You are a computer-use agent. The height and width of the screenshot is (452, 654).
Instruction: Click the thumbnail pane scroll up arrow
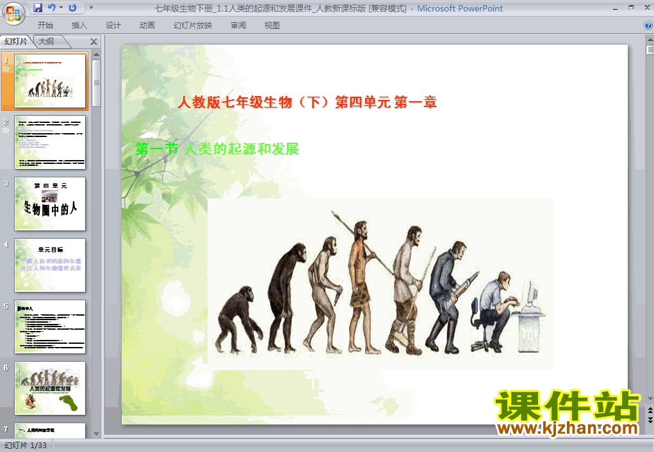pyautogui.click(x=96, y=54)
